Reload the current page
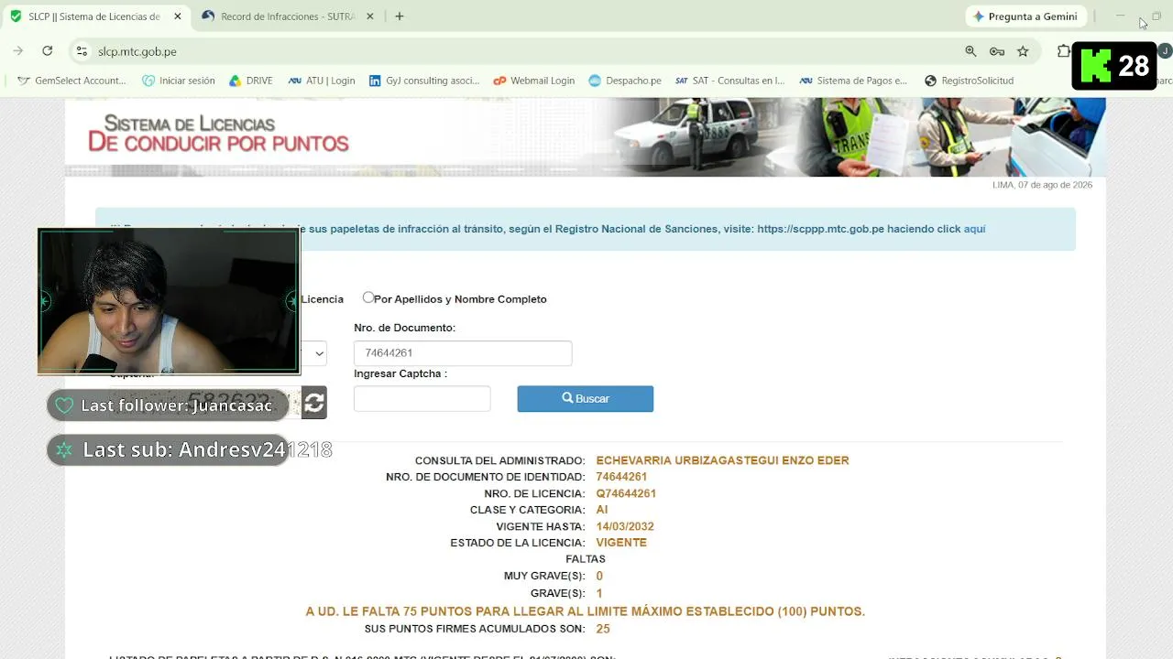 pos(48,51)
